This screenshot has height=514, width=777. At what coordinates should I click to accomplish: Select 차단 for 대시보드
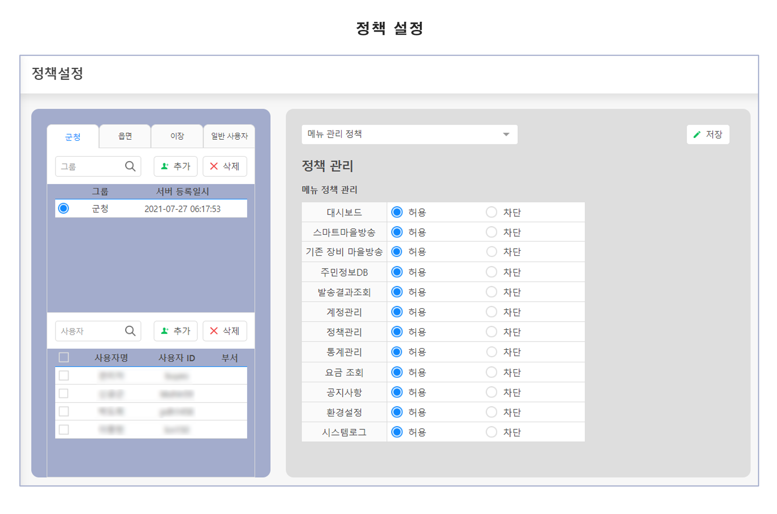point(491,212)
